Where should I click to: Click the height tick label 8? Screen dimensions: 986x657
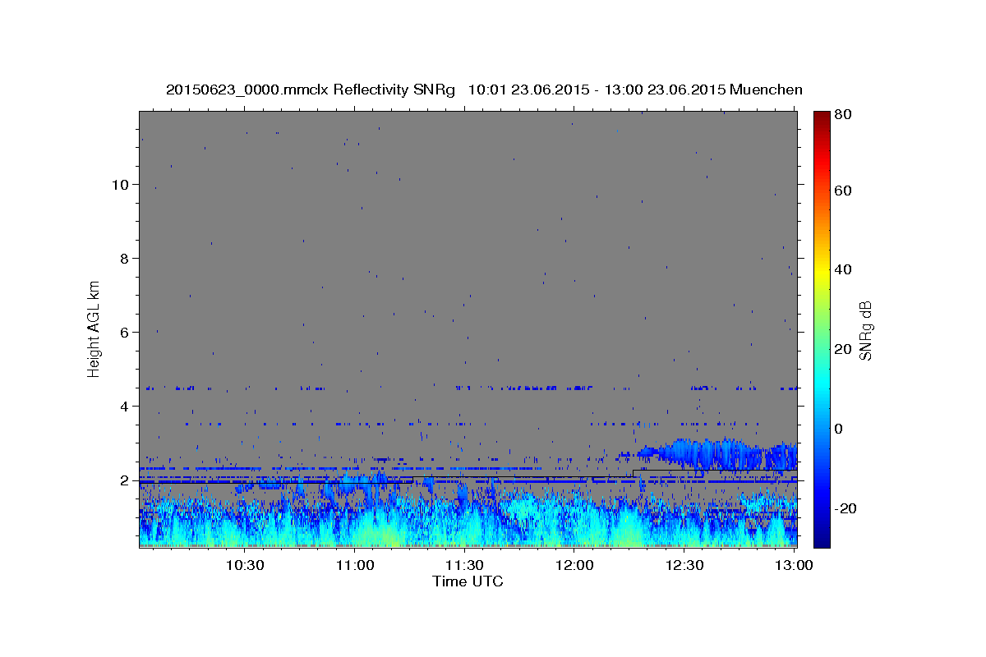coord(126,258)
